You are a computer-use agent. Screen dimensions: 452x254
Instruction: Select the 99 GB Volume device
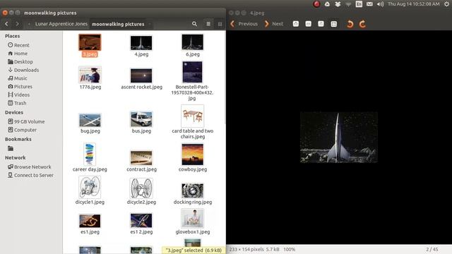click(26, 121)
